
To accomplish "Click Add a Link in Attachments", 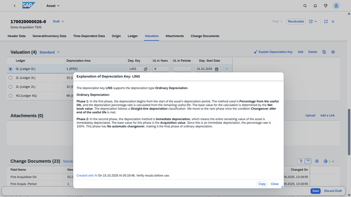I will click(327, 115).
